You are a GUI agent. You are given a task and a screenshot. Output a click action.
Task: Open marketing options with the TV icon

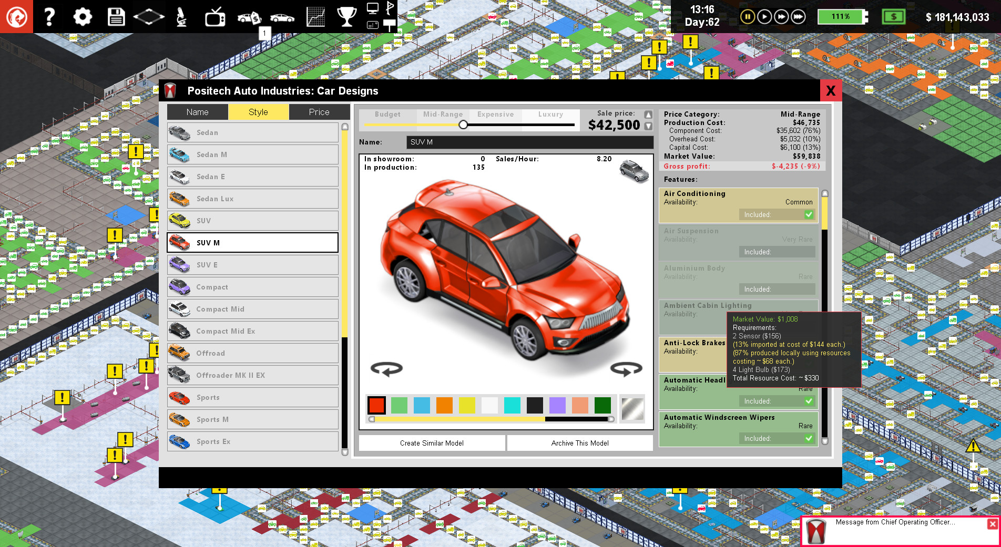click(214, 16)
